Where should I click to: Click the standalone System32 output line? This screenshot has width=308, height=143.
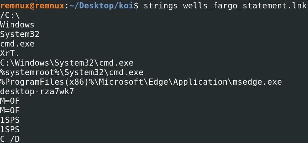[x=20, y=34]
